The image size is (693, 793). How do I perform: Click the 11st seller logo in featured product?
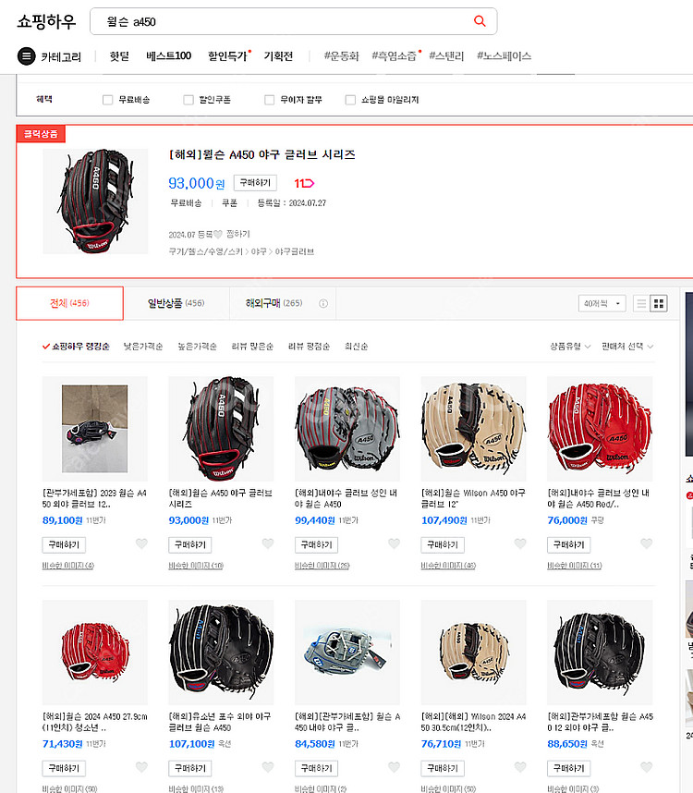pos(304,183)
